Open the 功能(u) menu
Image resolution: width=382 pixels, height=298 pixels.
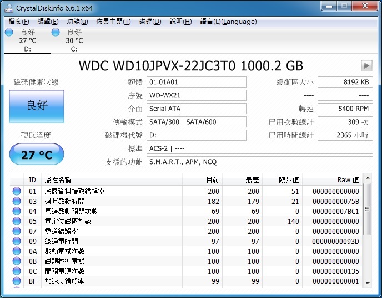coord(77,22)
